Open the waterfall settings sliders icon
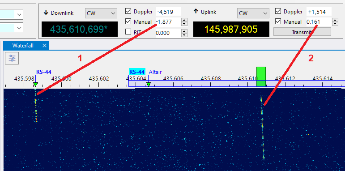345x171 pixels. coord(12,58)
